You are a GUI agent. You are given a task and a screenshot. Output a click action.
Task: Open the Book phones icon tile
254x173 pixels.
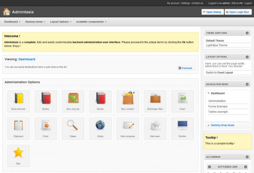(18, 101)
